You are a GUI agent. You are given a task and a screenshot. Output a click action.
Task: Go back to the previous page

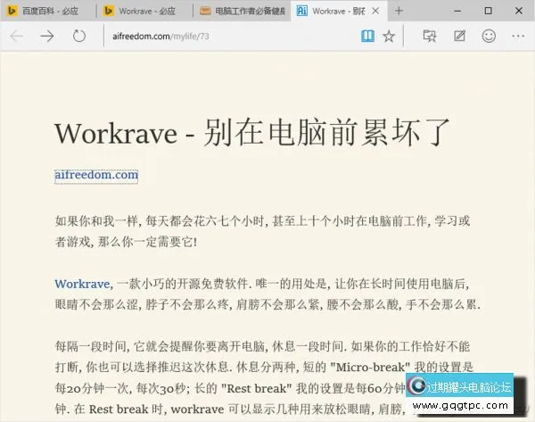pos(16,36)
